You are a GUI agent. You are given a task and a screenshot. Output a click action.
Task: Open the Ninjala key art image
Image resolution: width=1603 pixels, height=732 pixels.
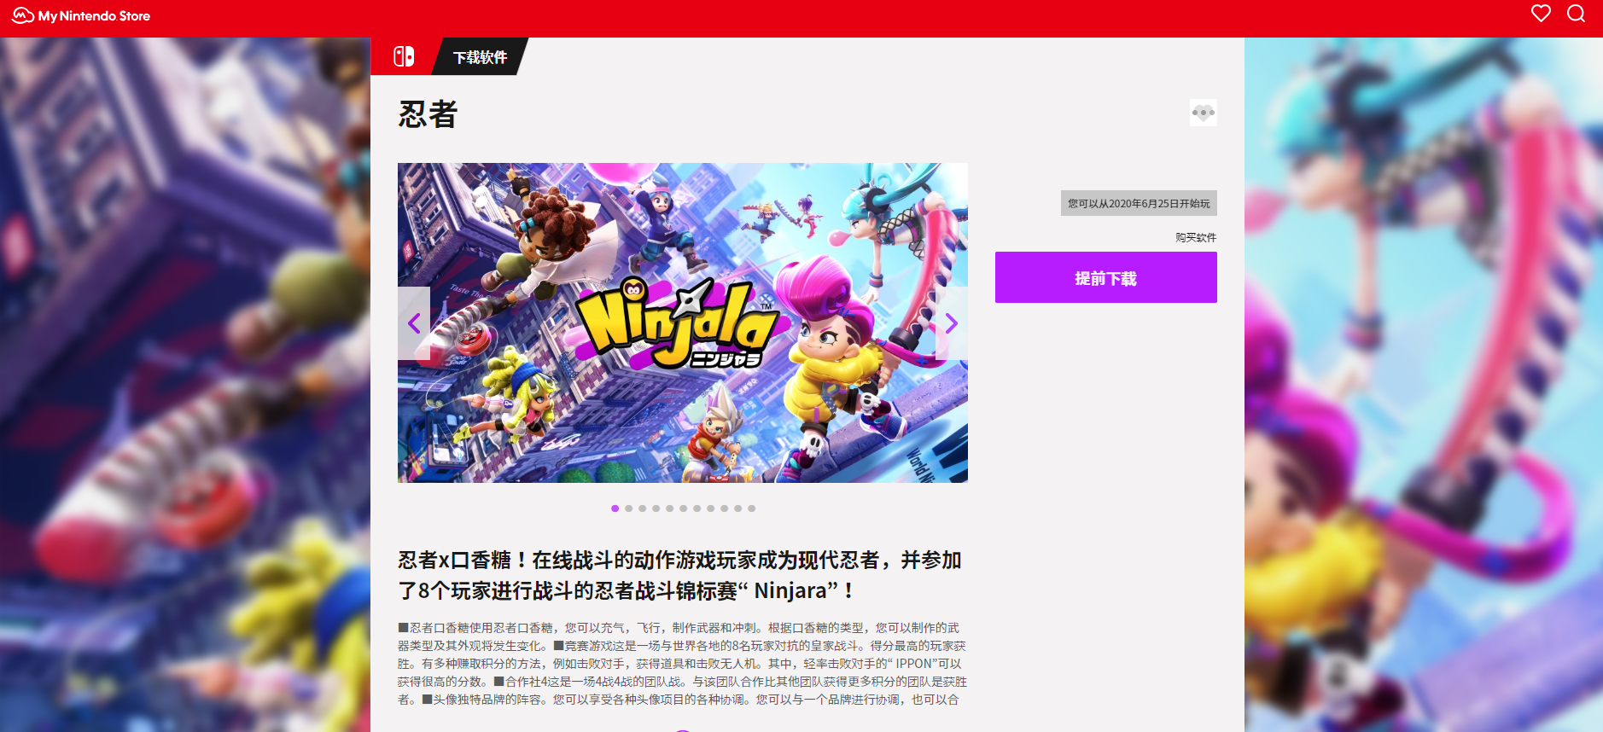(683, 322)
